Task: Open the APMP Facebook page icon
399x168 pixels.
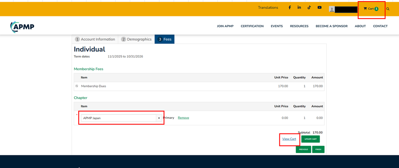Action: 289,7
